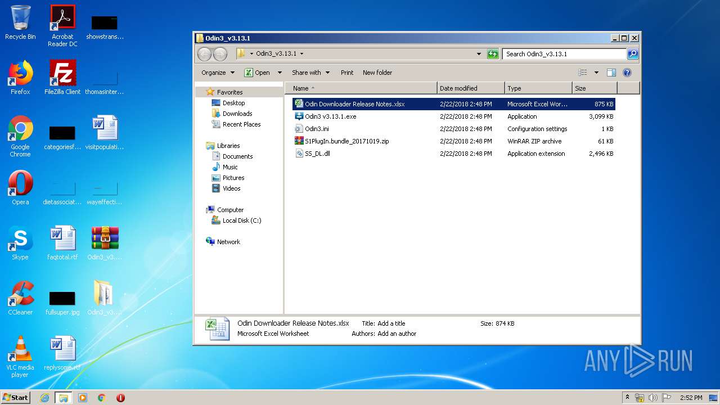
Task: Toggle the preview pane icon
Action: click(611, 73)
